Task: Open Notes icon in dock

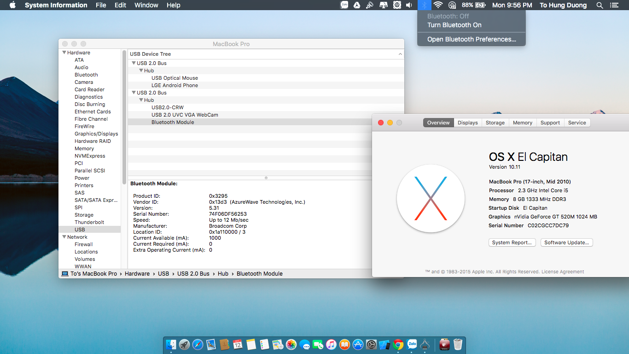Action: [x=251, y=344]
